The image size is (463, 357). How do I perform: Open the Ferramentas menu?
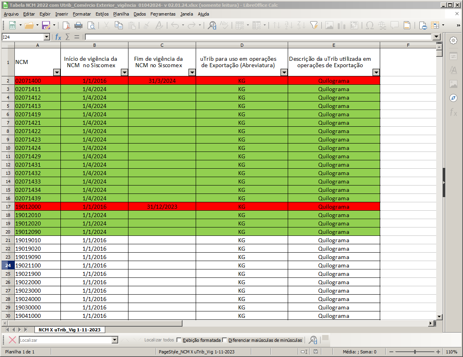pos(163,14)
